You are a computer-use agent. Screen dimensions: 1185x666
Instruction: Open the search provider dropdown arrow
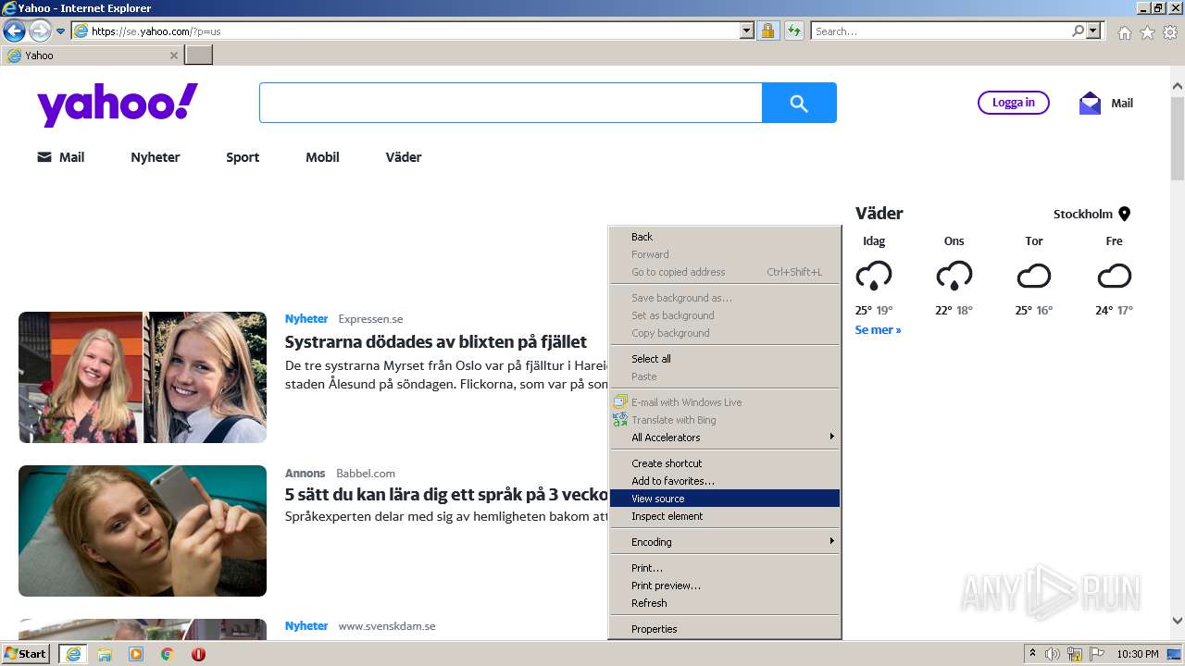tap(1094, 31)
